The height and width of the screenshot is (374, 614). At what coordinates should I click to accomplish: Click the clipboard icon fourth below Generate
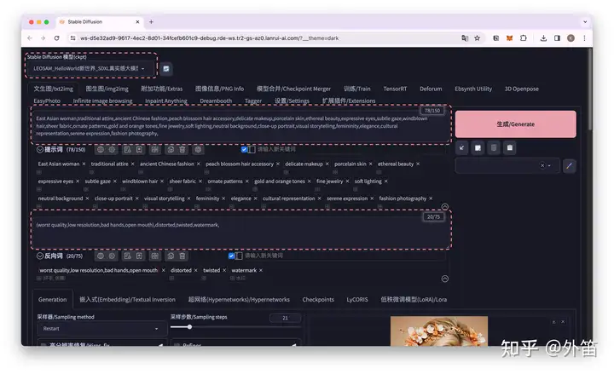(x=510, y=148)
